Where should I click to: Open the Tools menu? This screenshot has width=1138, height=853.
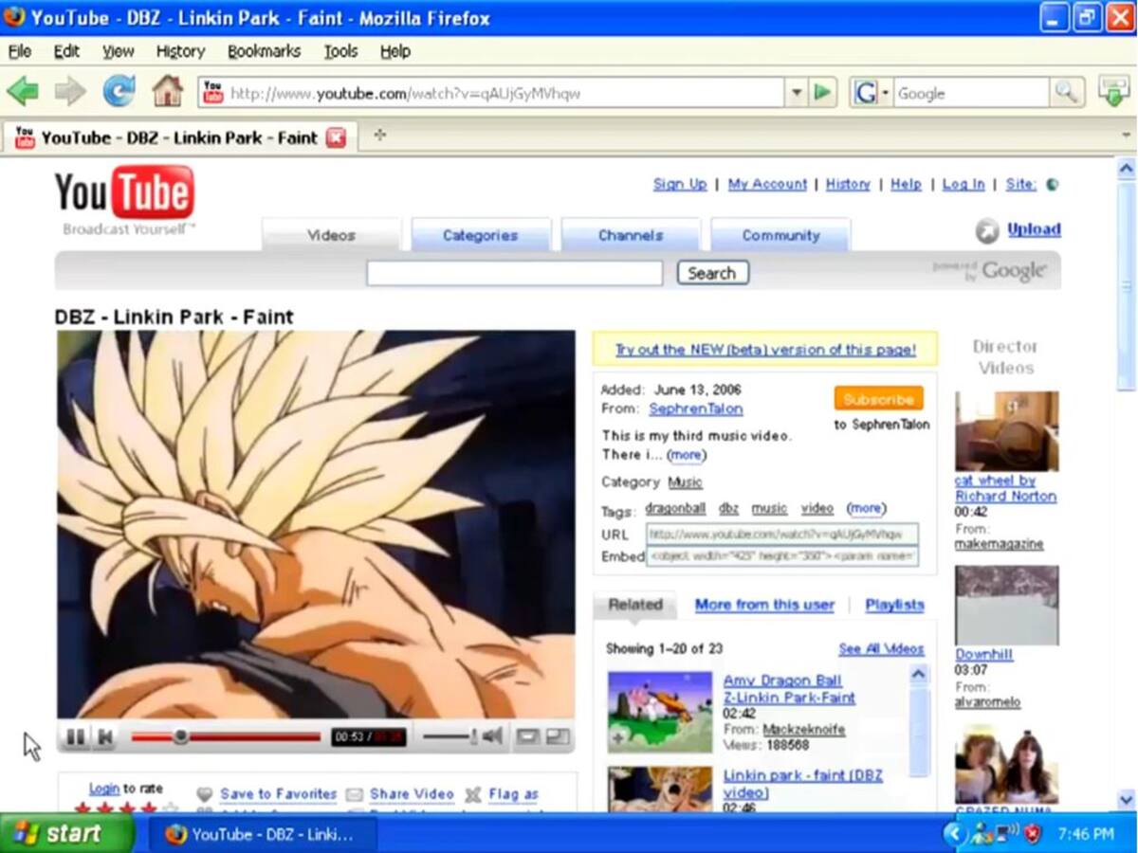(x=340, y=51)
